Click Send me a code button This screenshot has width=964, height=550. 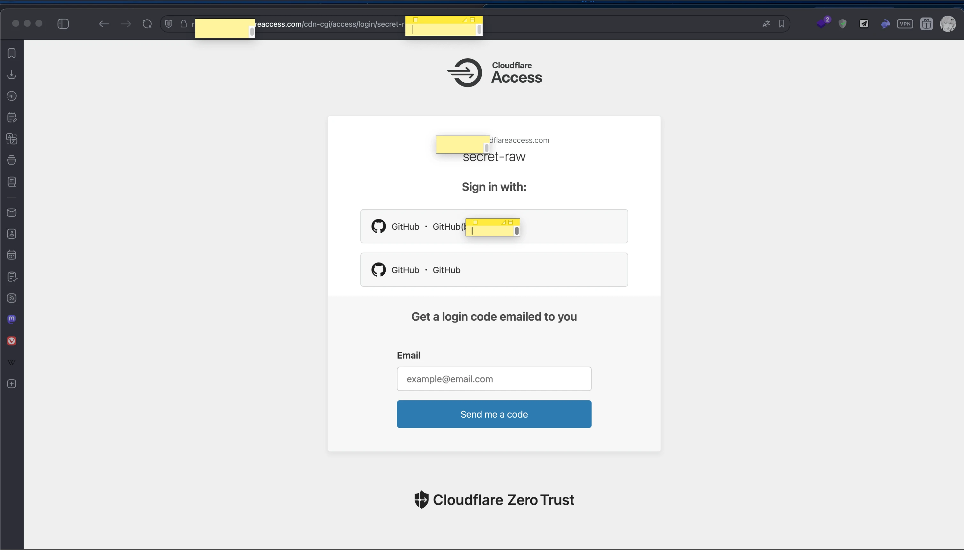(494, 414)
